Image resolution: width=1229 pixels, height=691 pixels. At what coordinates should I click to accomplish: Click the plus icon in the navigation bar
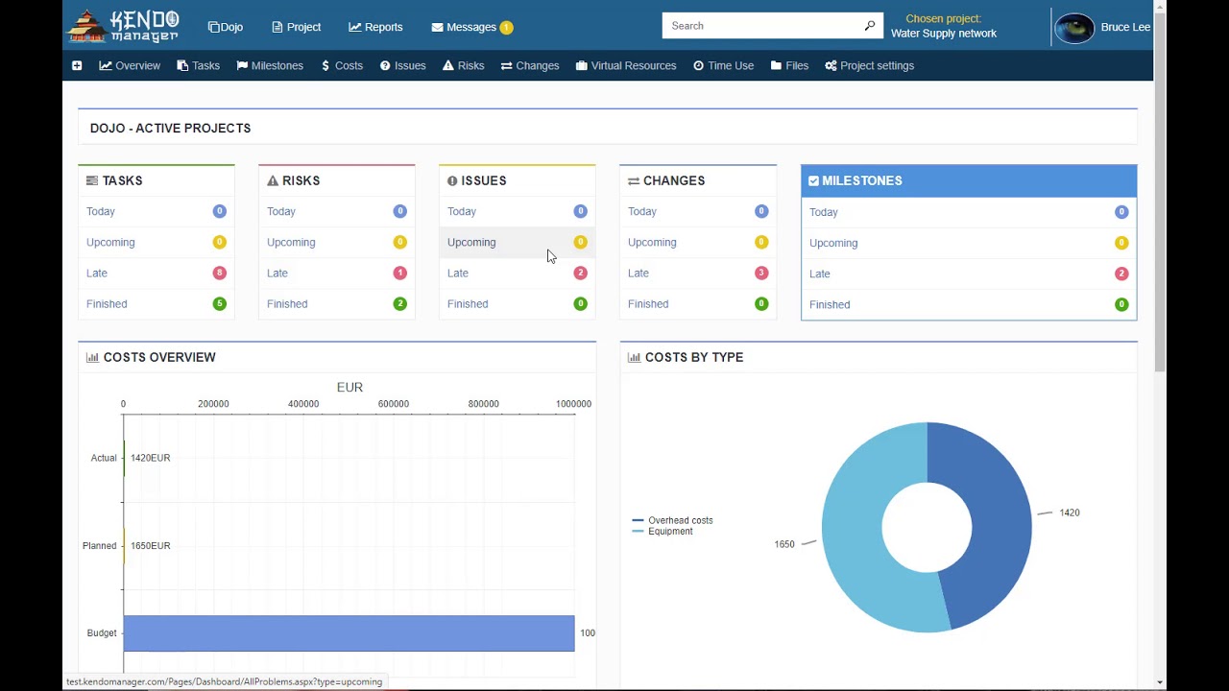[x=77, y=65]
